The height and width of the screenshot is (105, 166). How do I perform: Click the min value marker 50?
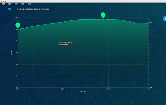18,25
